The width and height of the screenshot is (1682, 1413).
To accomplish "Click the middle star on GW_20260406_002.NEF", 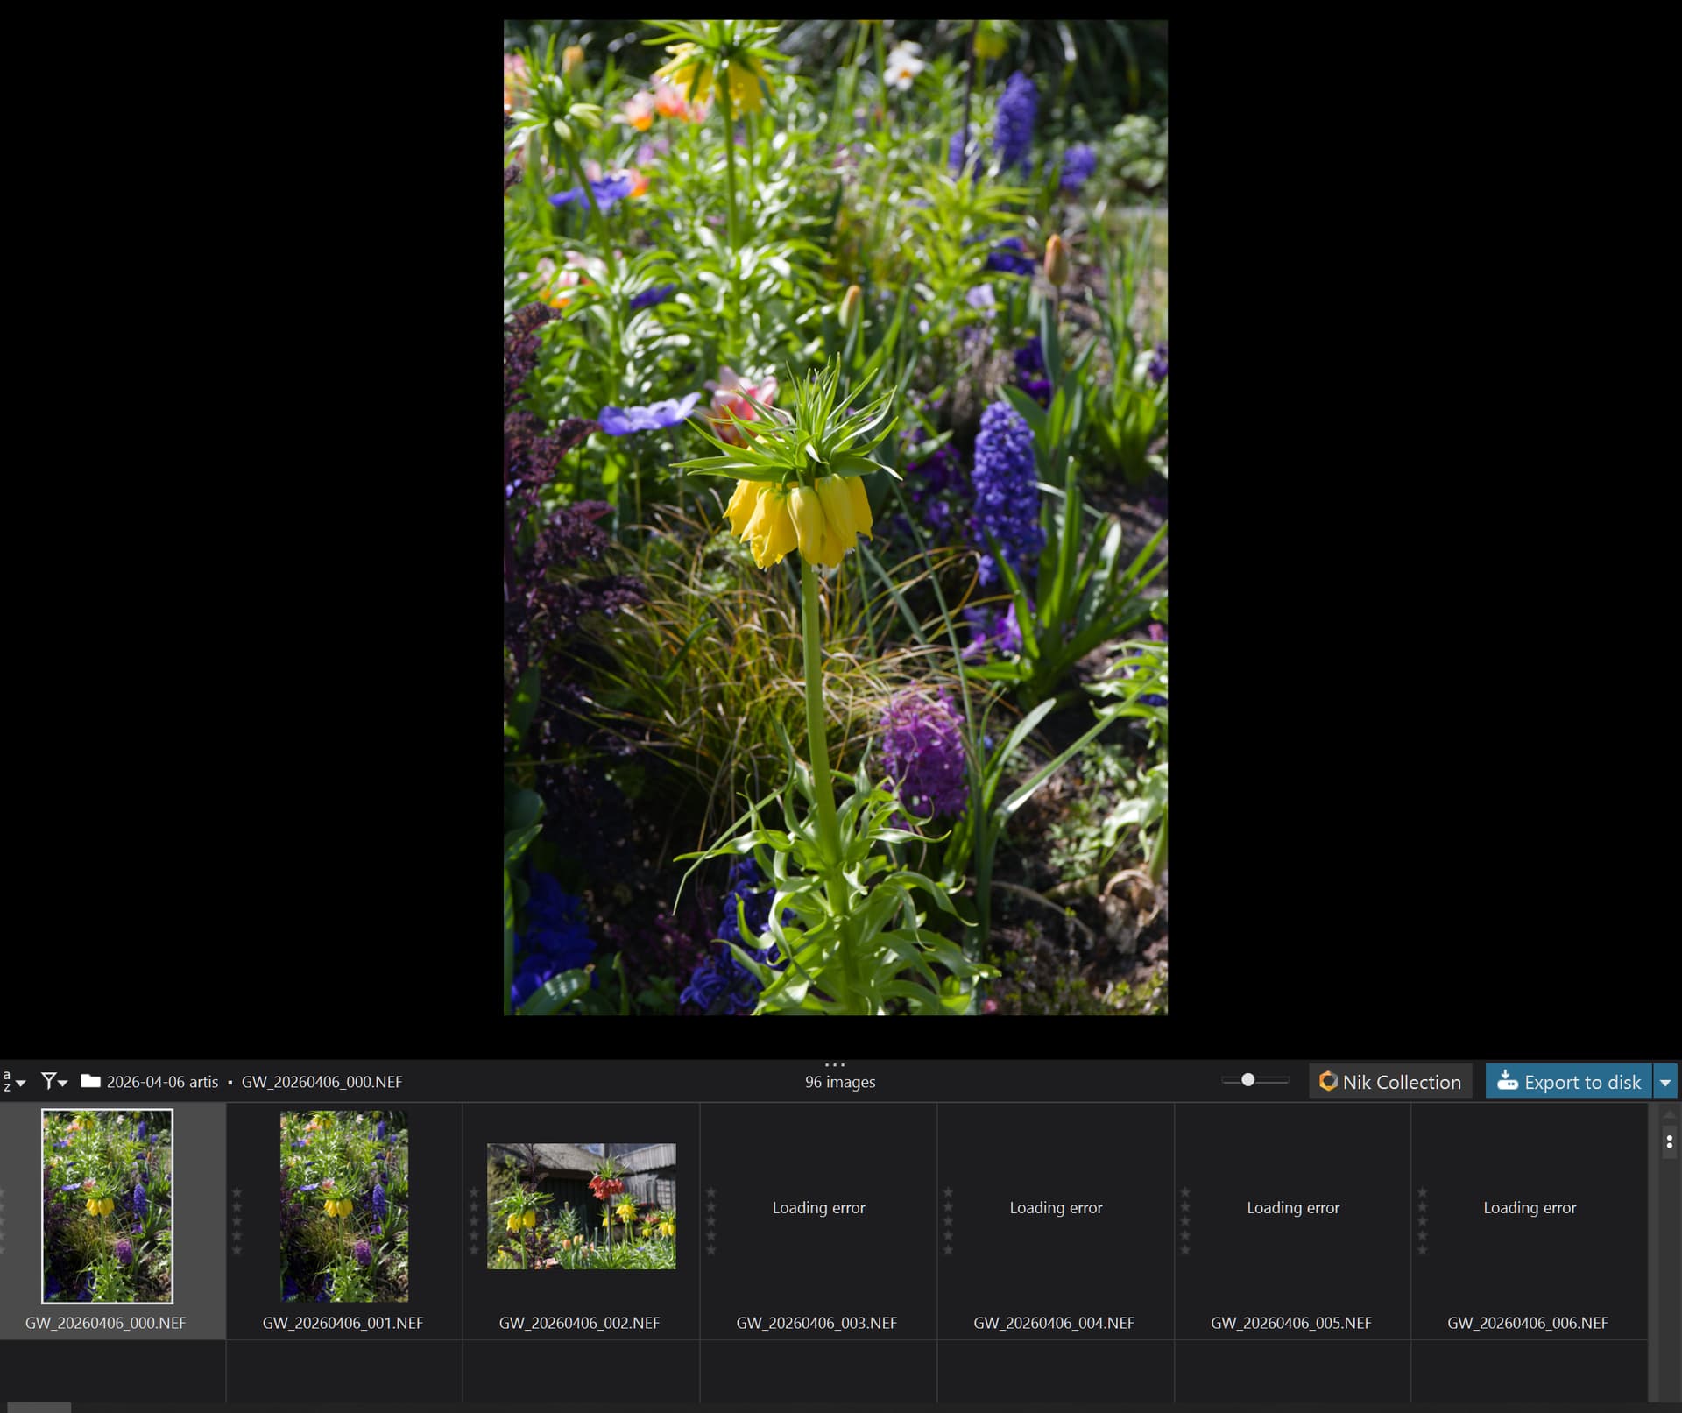I will tap(474, 1221).
